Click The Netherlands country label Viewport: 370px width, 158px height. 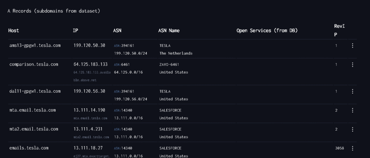176,53
